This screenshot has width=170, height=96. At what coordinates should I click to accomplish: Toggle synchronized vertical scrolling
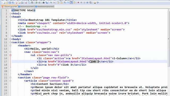58,3
